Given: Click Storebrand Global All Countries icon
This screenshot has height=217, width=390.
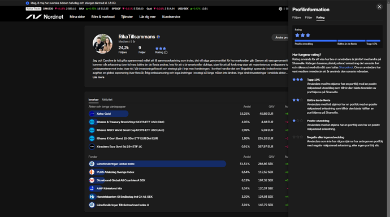Looking at the screenshot, I should [92, 180].
